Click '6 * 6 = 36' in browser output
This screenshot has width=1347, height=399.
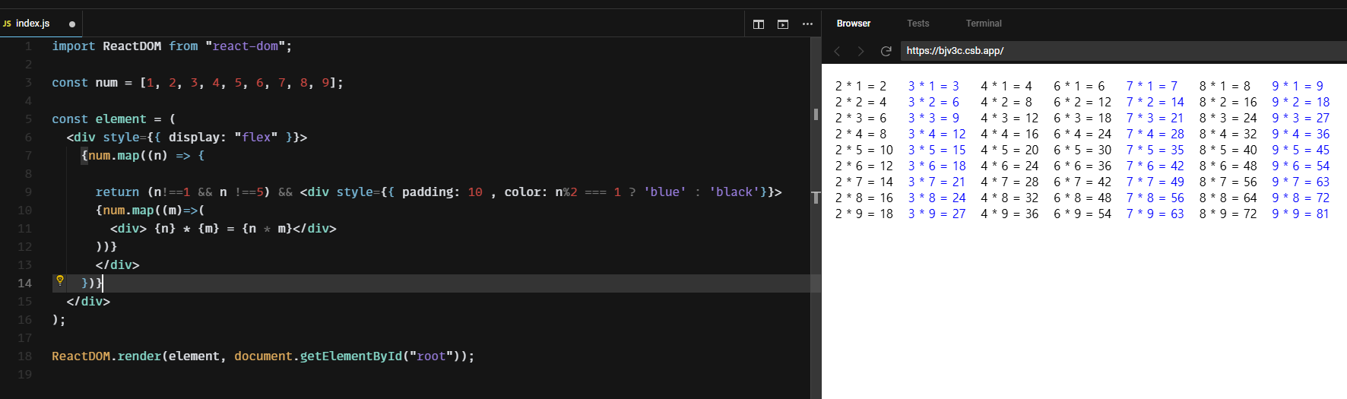1082,166
